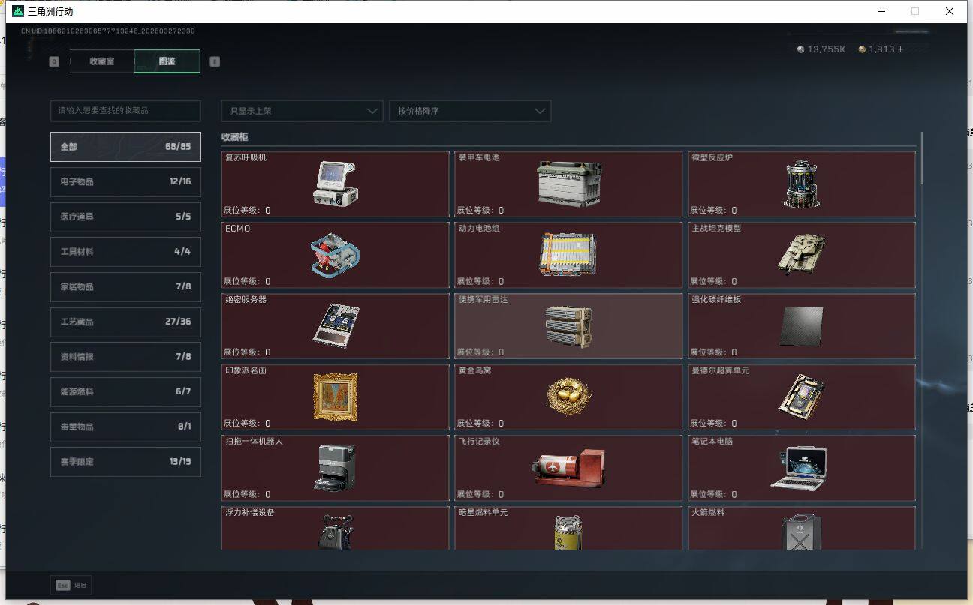Select the 动力电池组 item image
Viewport: 973px width, 605px height.
click(x=568, y=255)
